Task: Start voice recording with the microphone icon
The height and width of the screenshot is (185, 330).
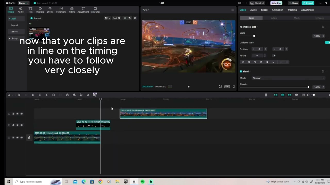Action: click(x=266, y=95)
